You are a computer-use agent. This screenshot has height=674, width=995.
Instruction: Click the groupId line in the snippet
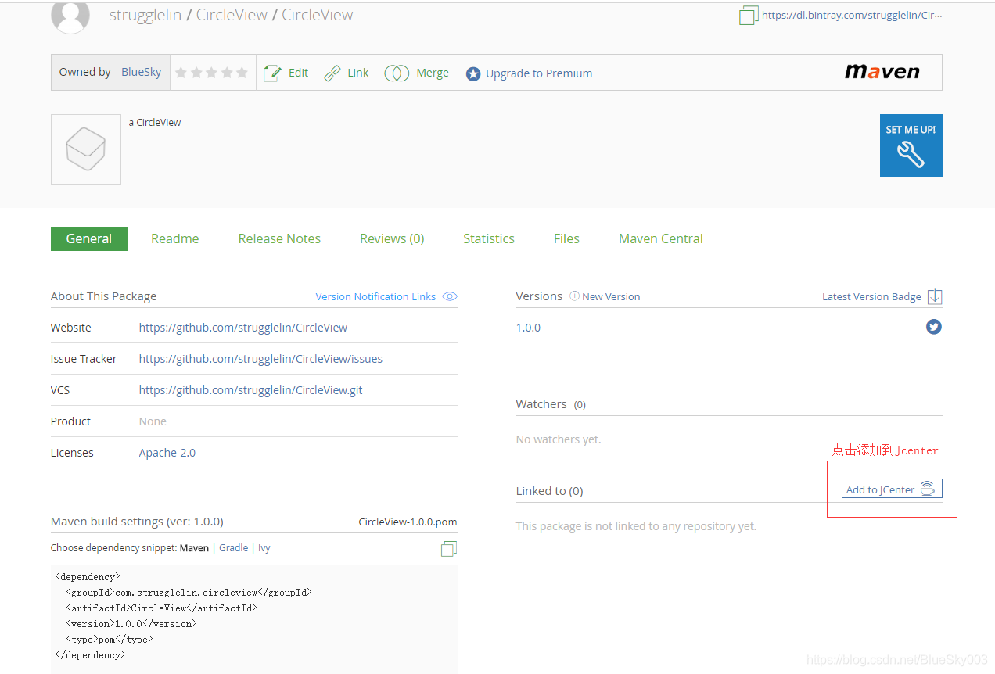pos(189,593)
